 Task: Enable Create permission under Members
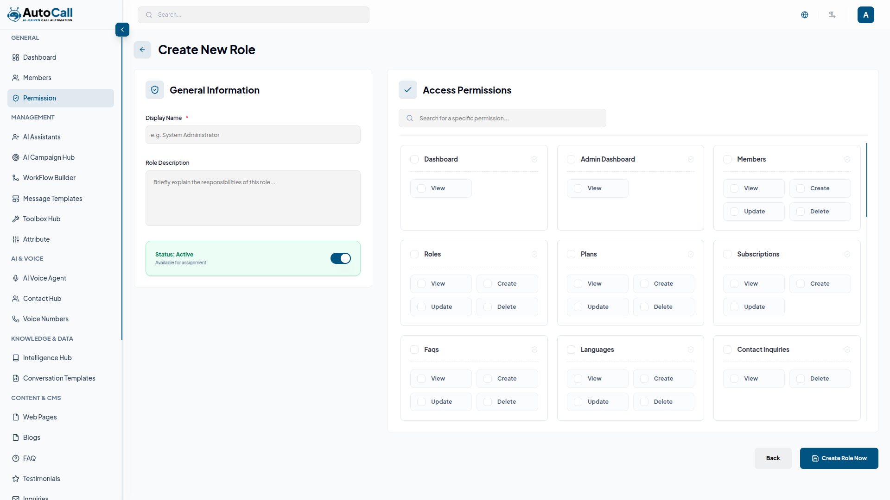pyautogui.click(x=801, y=188)
